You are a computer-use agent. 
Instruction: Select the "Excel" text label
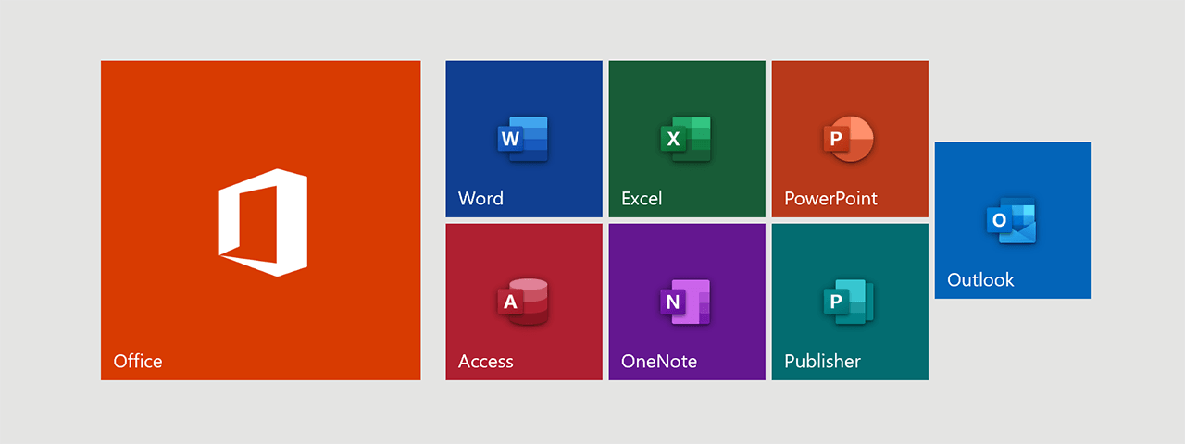[x=642, y=198]
